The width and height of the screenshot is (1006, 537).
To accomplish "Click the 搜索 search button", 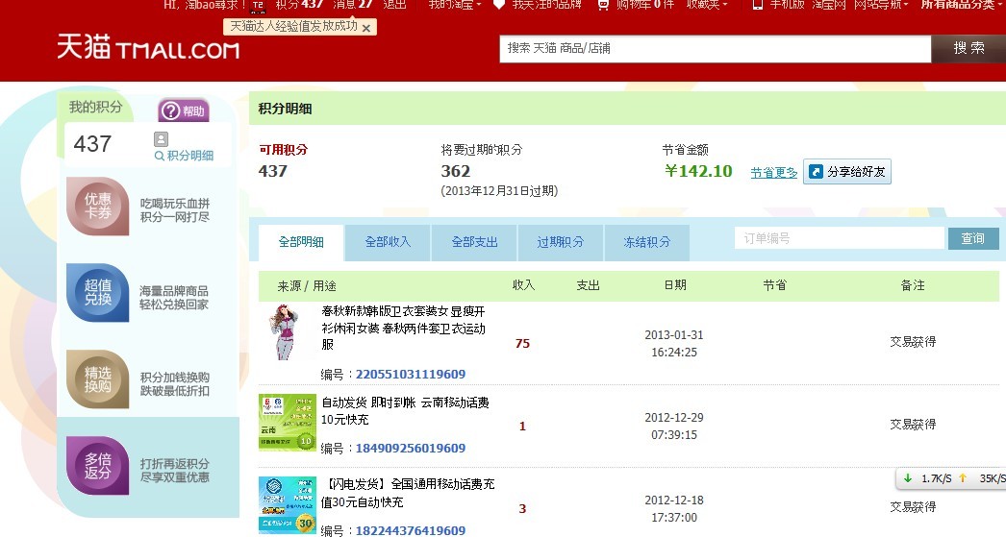I will pyautogui.click(x=968, y=49).
